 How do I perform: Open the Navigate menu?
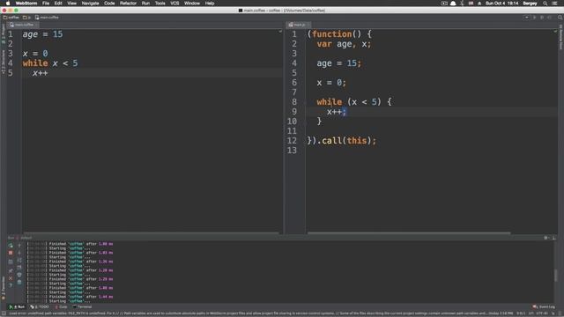click(x=90, y=4)
